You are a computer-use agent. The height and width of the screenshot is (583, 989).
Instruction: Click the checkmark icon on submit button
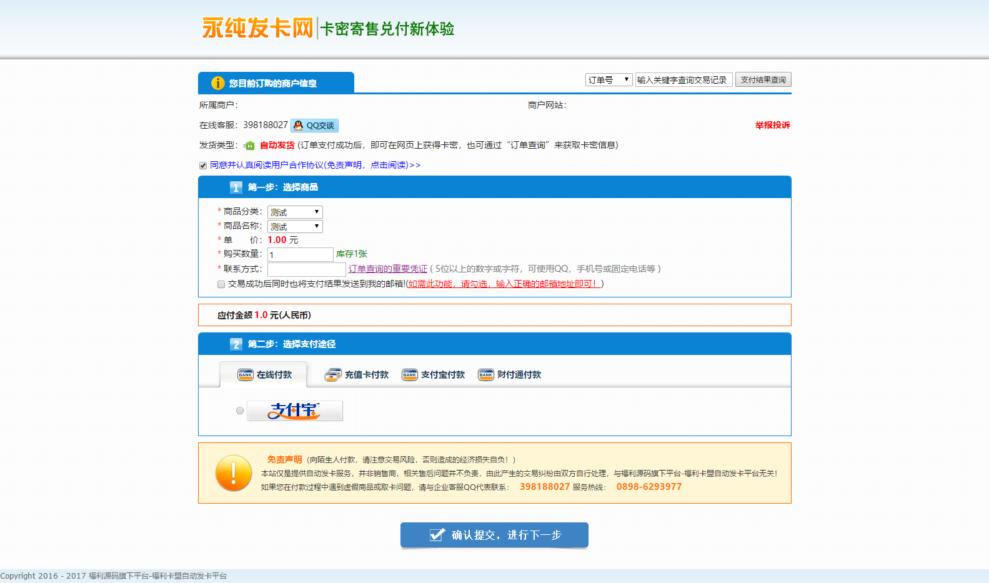pos(437,535)
